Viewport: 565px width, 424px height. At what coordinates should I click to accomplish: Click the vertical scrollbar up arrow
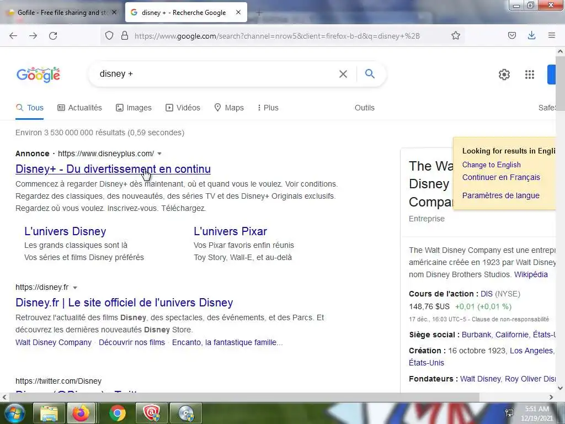(x=561, y=51)
